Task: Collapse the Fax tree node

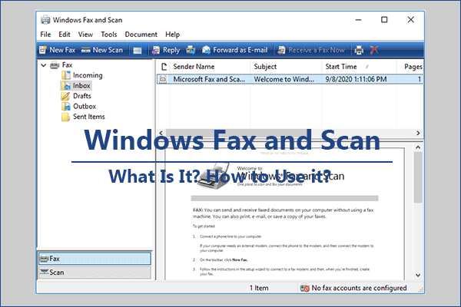Action: (44, 65)
